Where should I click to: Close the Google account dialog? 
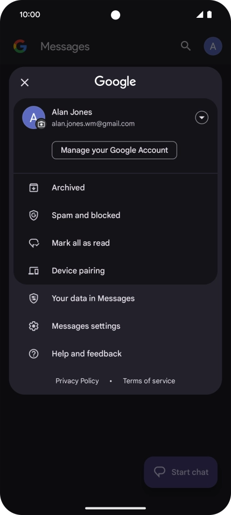[25, 83]
